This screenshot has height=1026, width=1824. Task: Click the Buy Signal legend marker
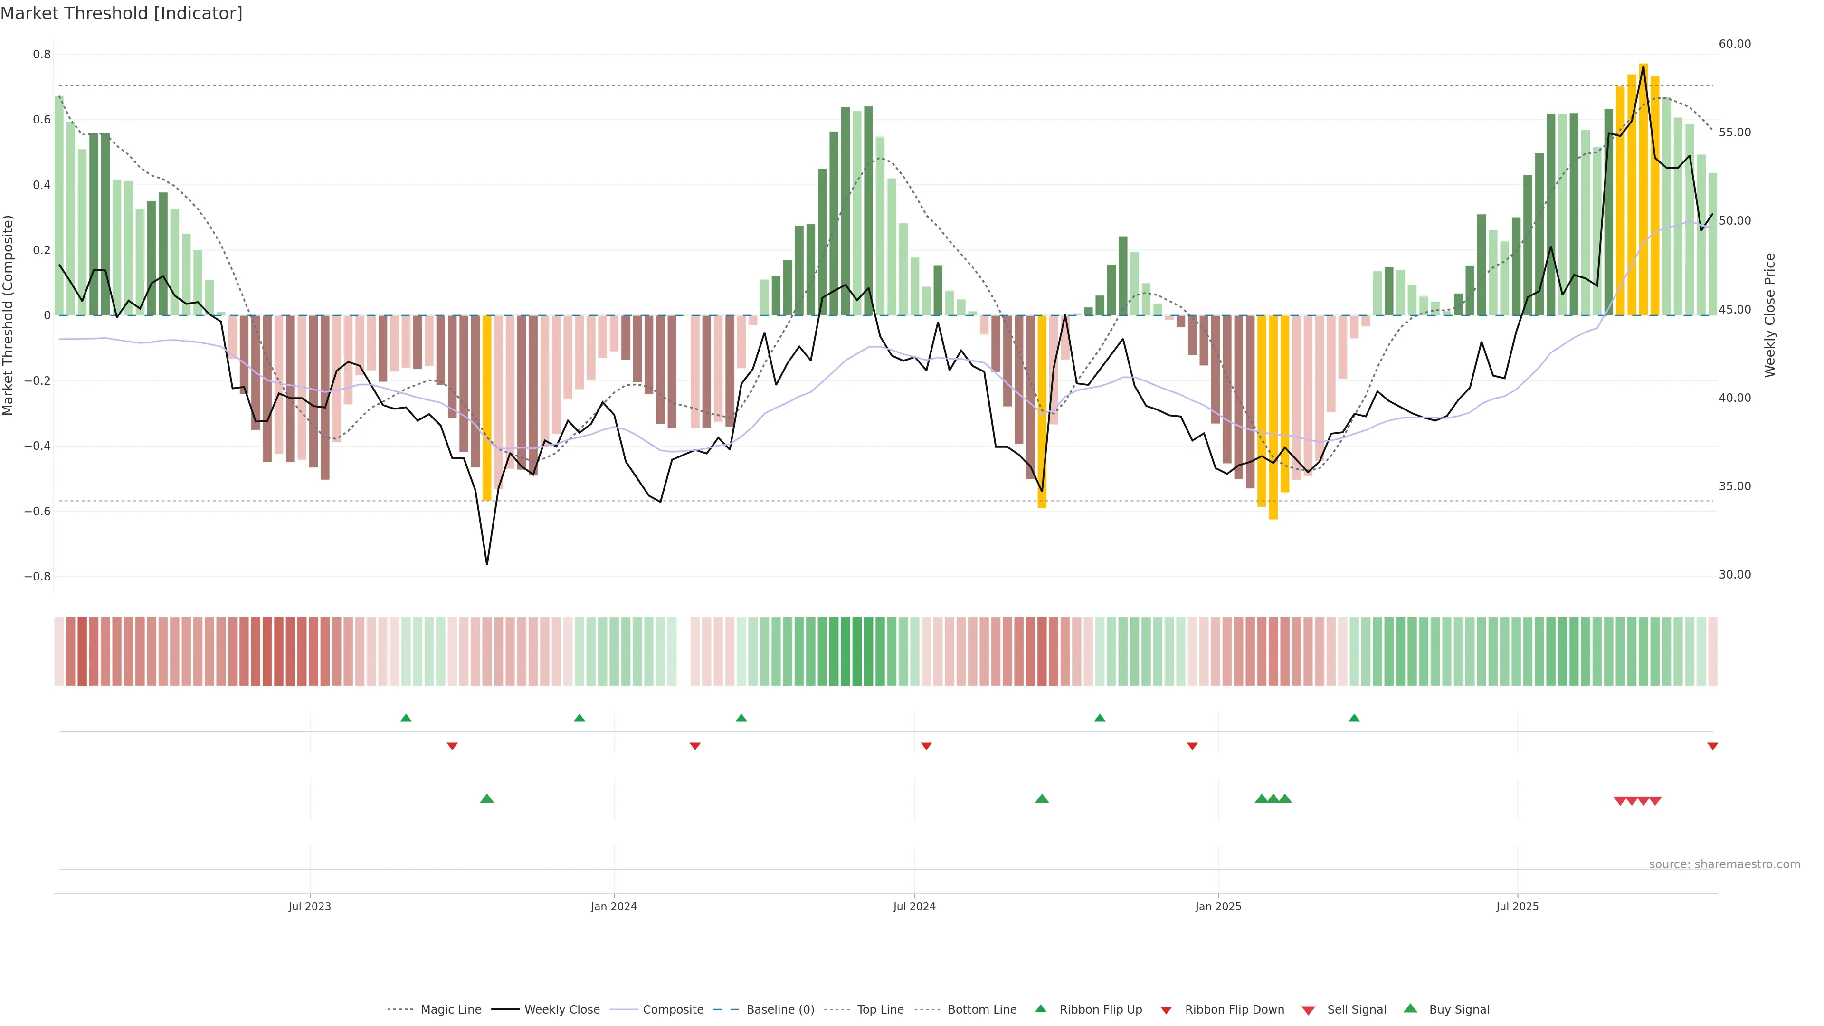[1410, 1008]
